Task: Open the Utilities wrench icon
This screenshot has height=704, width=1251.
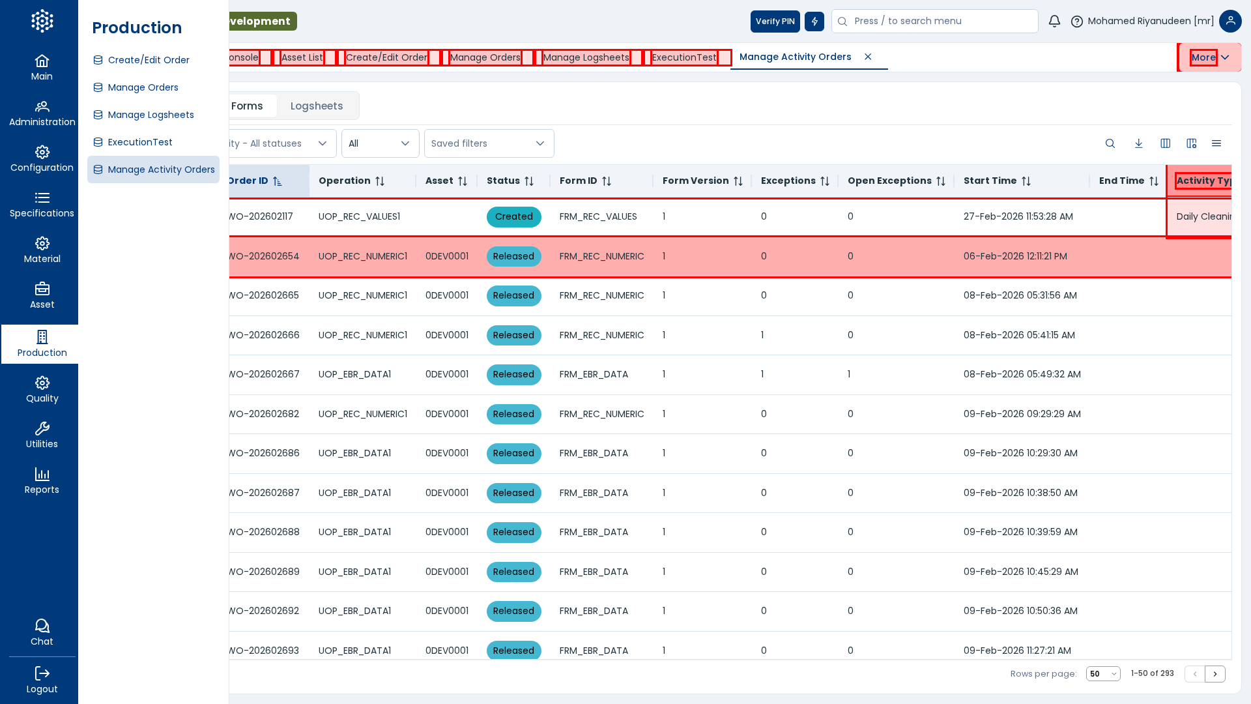Action: (42, 435)
